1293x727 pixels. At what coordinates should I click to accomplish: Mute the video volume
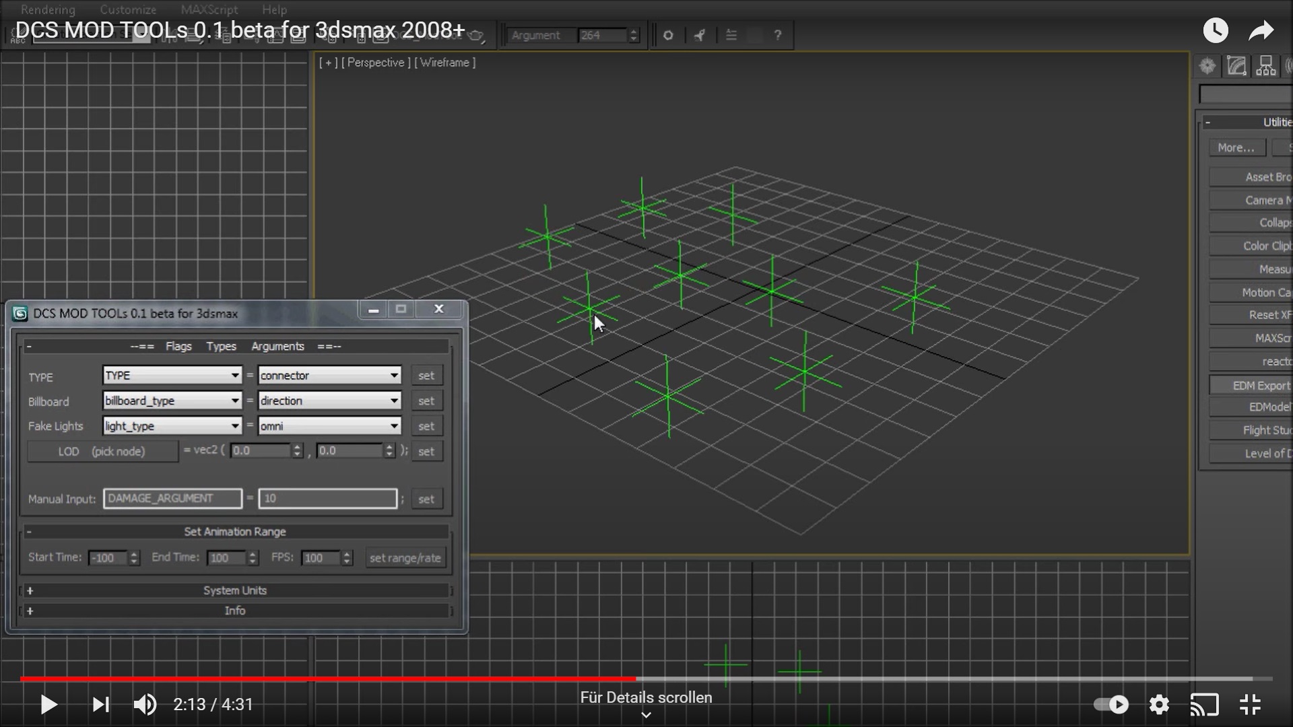(x=145, y=705)
